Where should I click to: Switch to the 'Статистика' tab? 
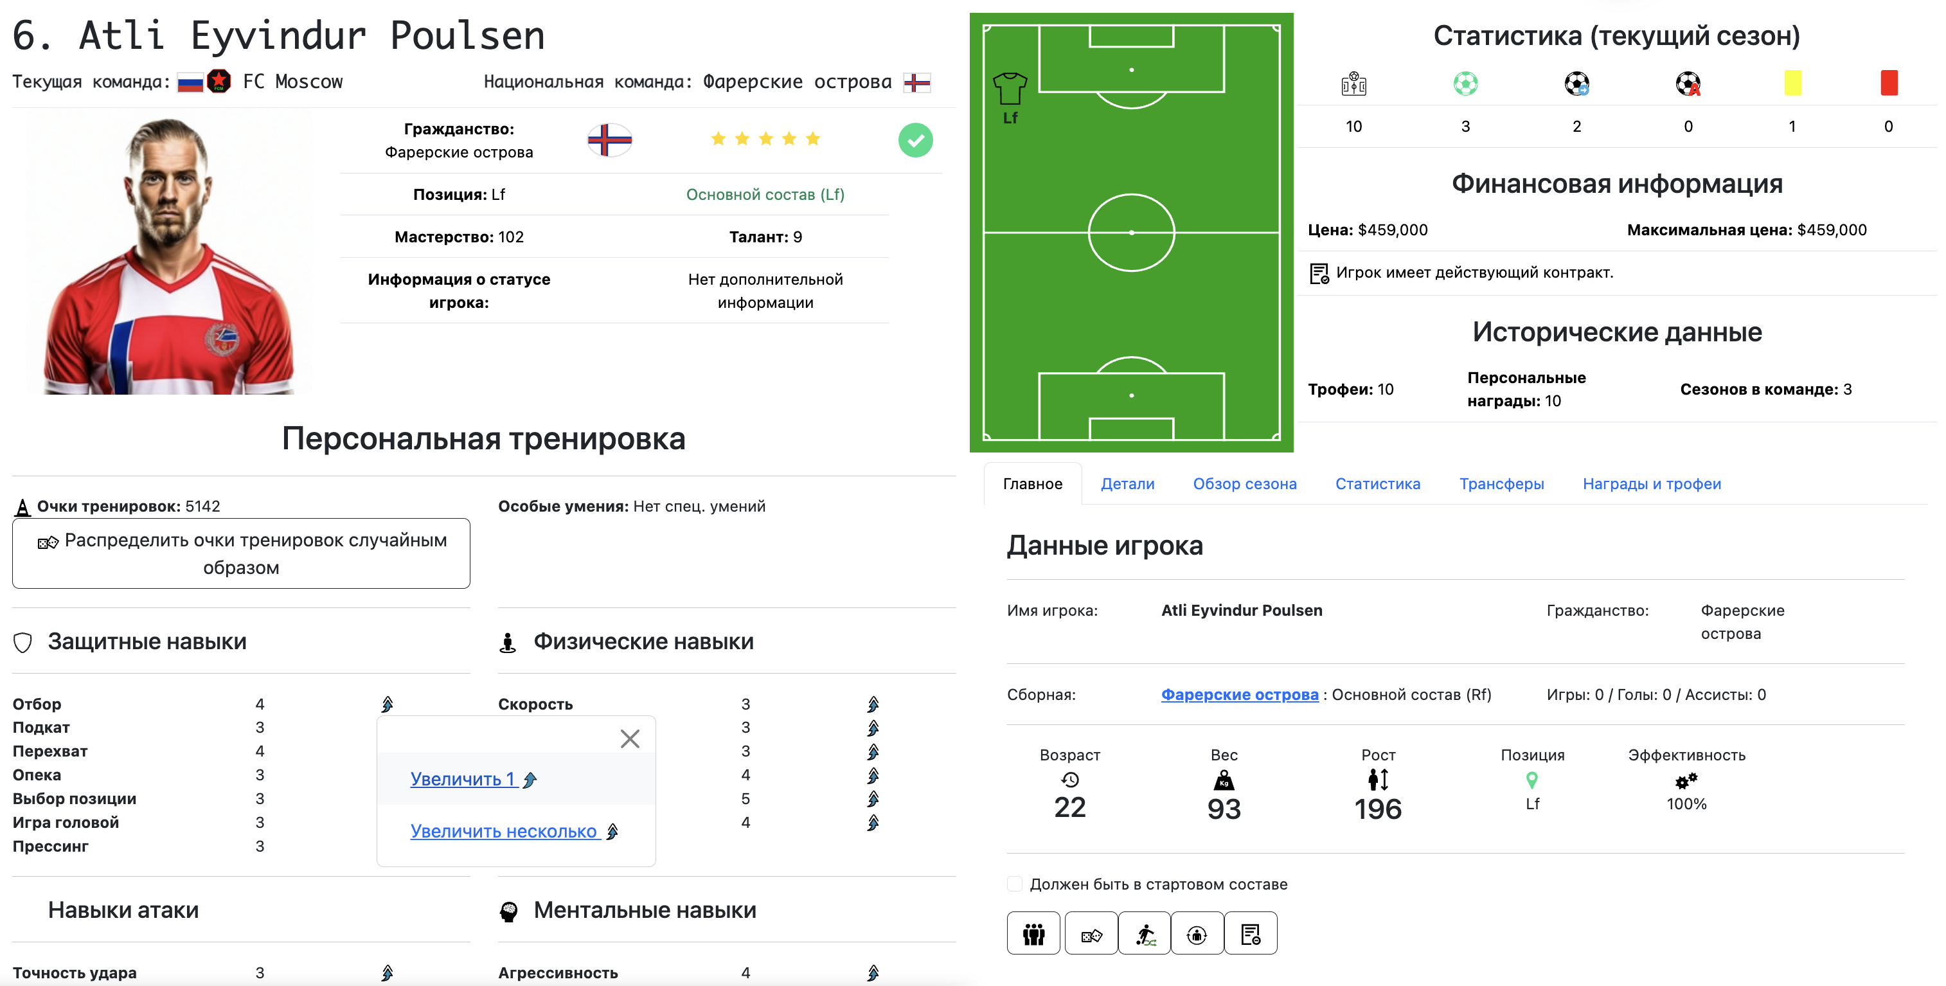(x=1377, y=483)
